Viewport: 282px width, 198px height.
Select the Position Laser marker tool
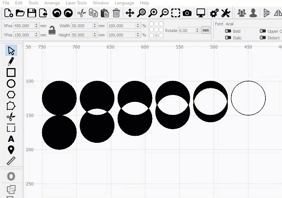11,150
